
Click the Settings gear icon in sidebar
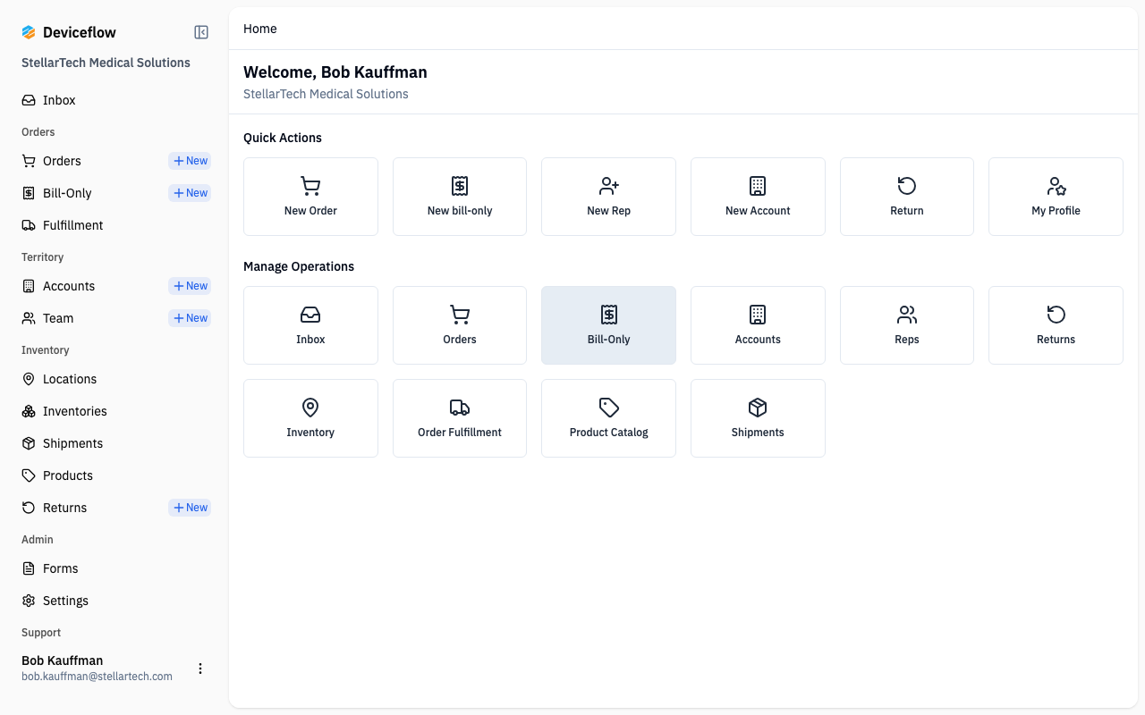(29, 601)
